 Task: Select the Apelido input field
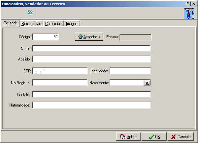[x=91, y=59]
